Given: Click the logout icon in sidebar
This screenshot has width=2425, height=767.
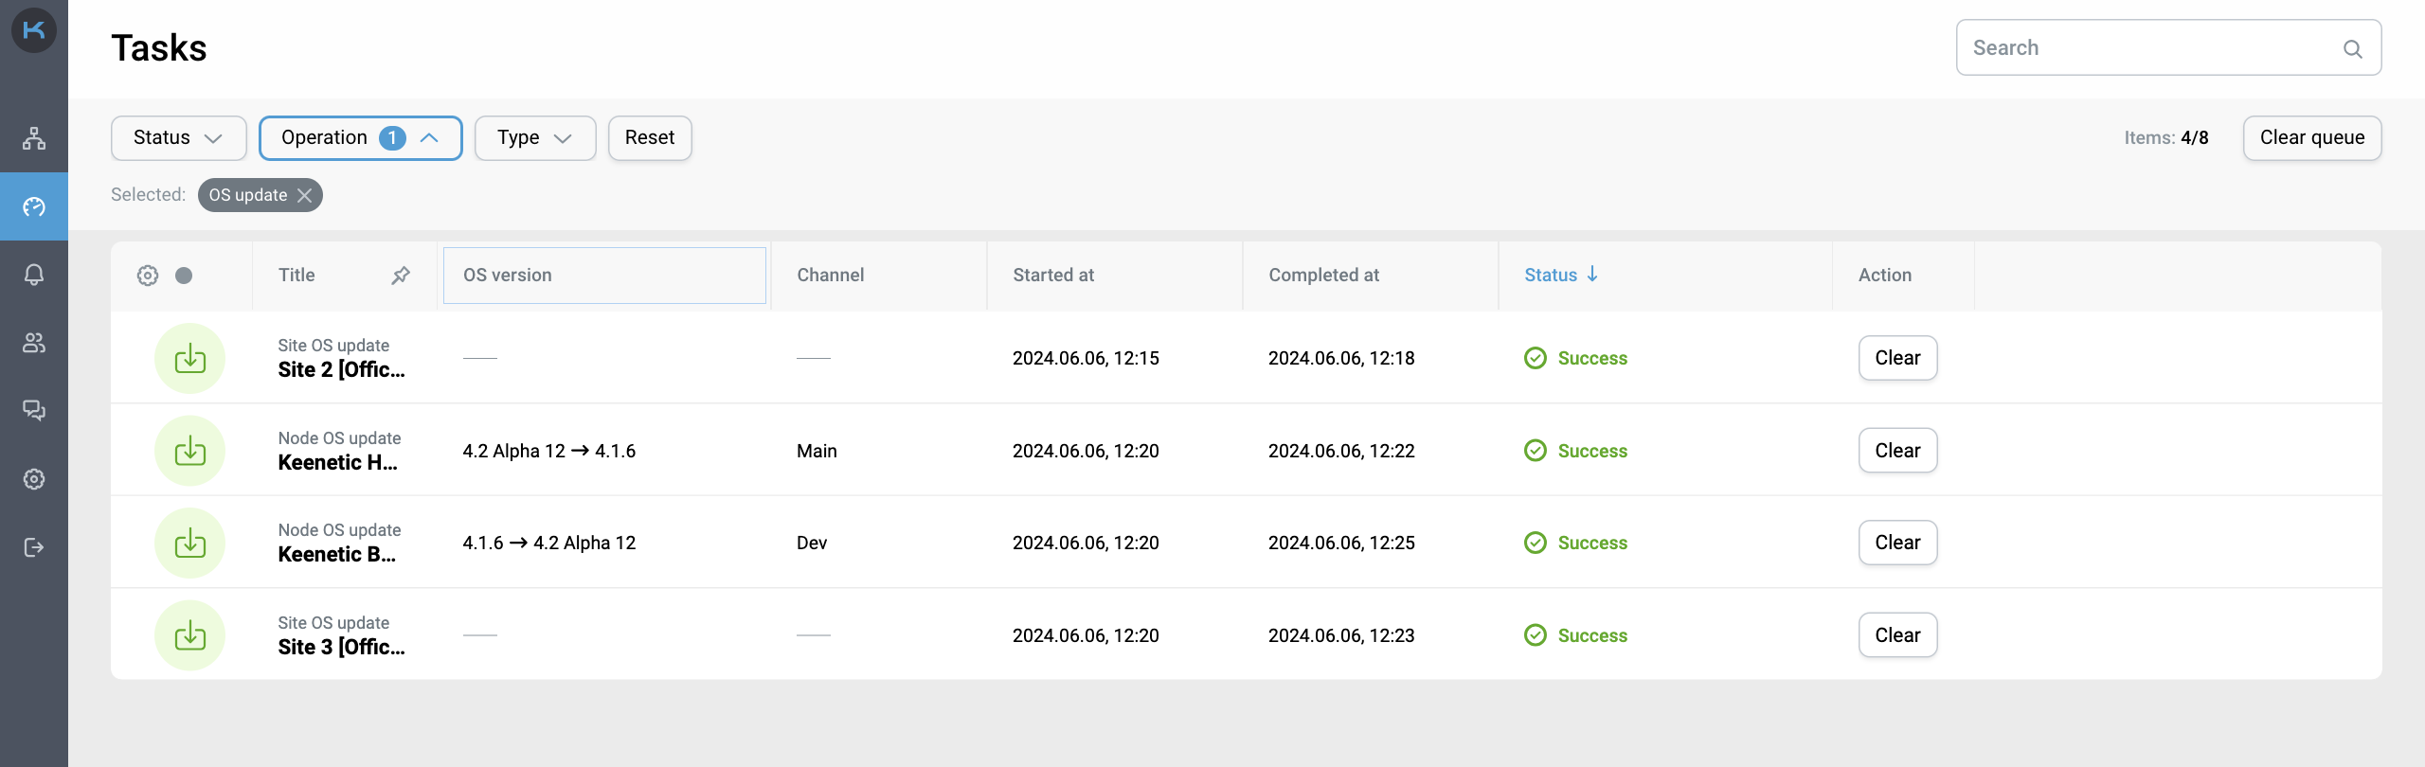Looking at the screenshot, I should tap(34, 547).
